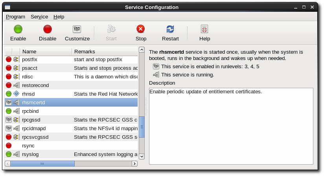Select the postfix service row
This screenshot has width=324, height=176.
point(71,60)
